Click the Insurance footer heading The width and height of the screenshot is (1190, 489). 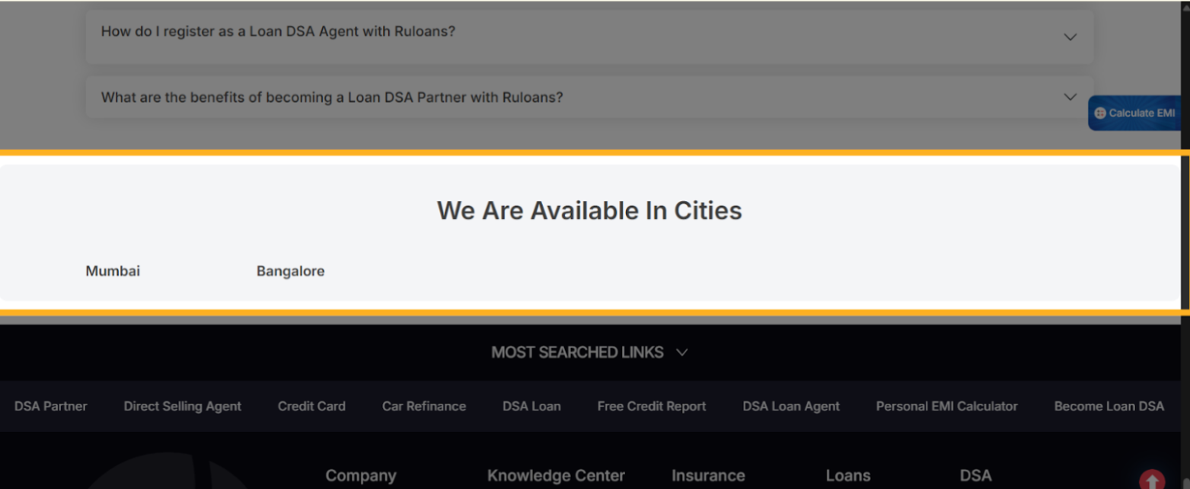[x=708, y=476]
